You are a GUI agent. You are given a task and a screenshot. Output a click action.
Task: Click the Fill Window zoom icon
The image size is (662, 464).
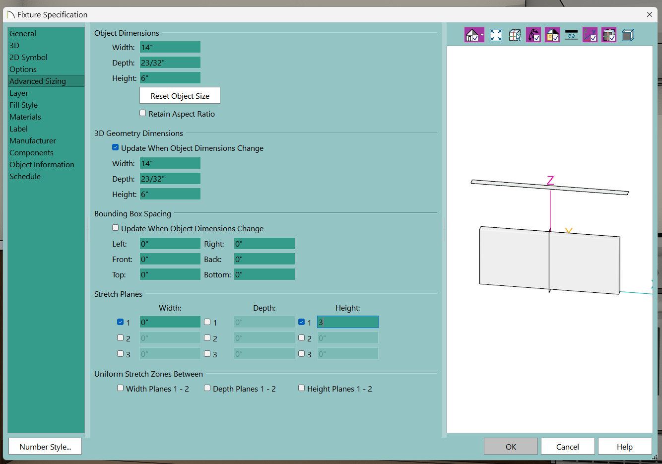click(x=496, y=35)
